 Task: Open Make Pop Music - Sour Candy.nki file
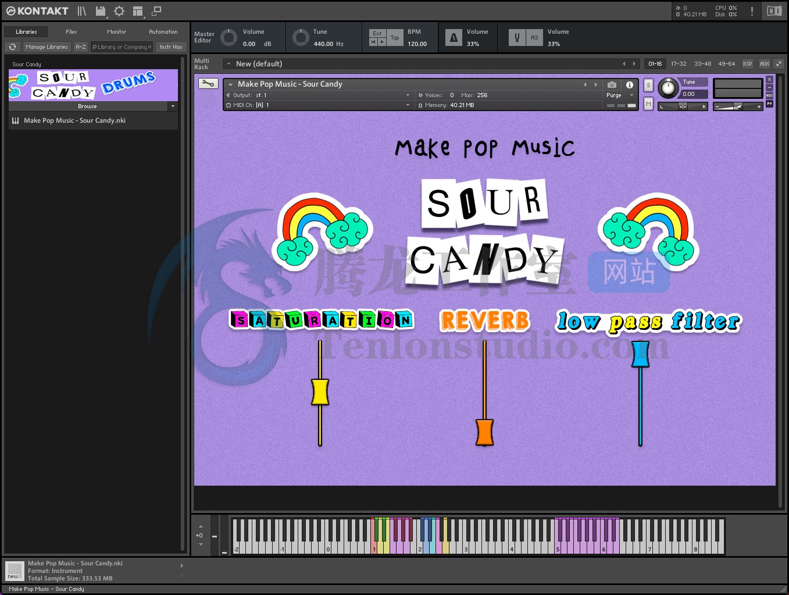(93, 120)
